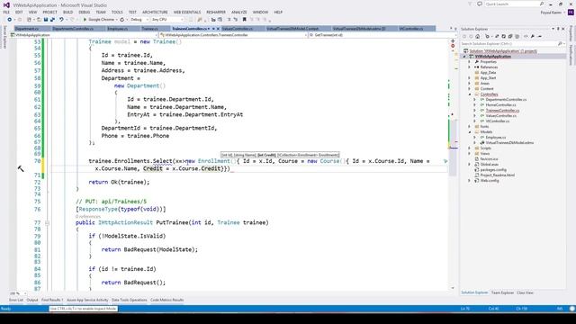
Task: Toggle bookmark icon in toolbar
Action: [244, 20]
